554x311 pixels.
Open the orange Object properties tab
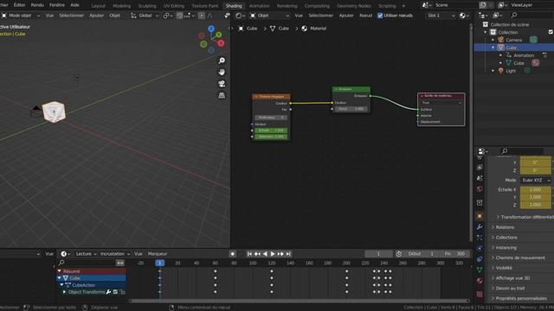480,216
